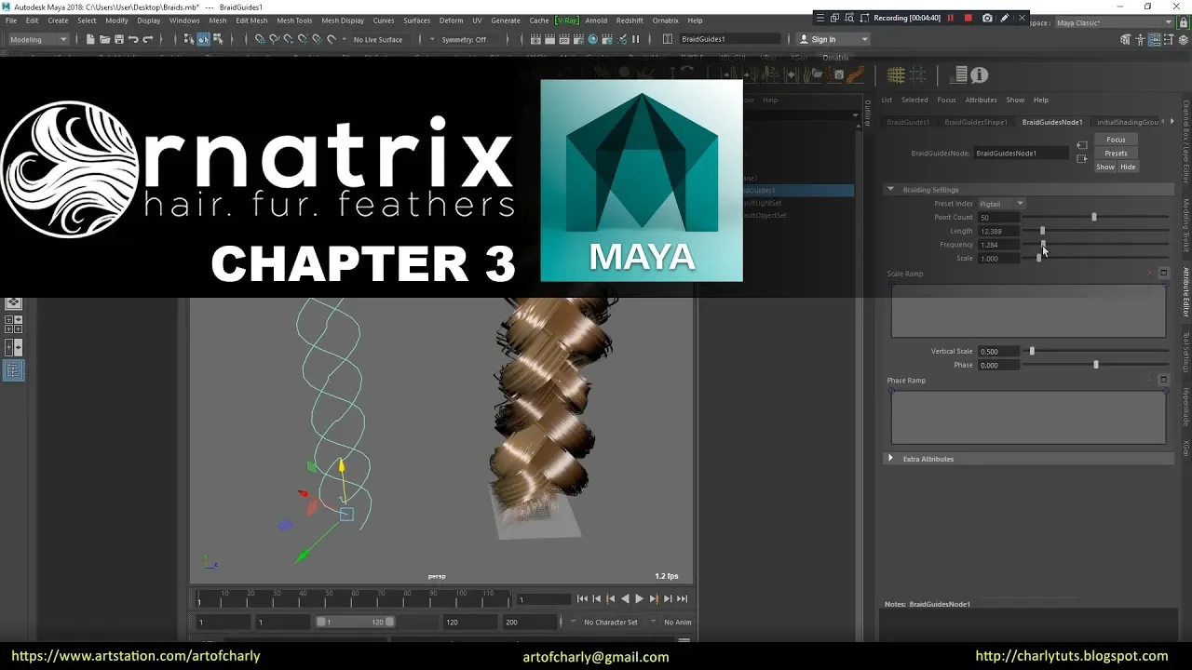Viewport: 1192px width, 670px height.
Task: Adjust the Vertical Scale slider handle
Action: coord(1032,351)
